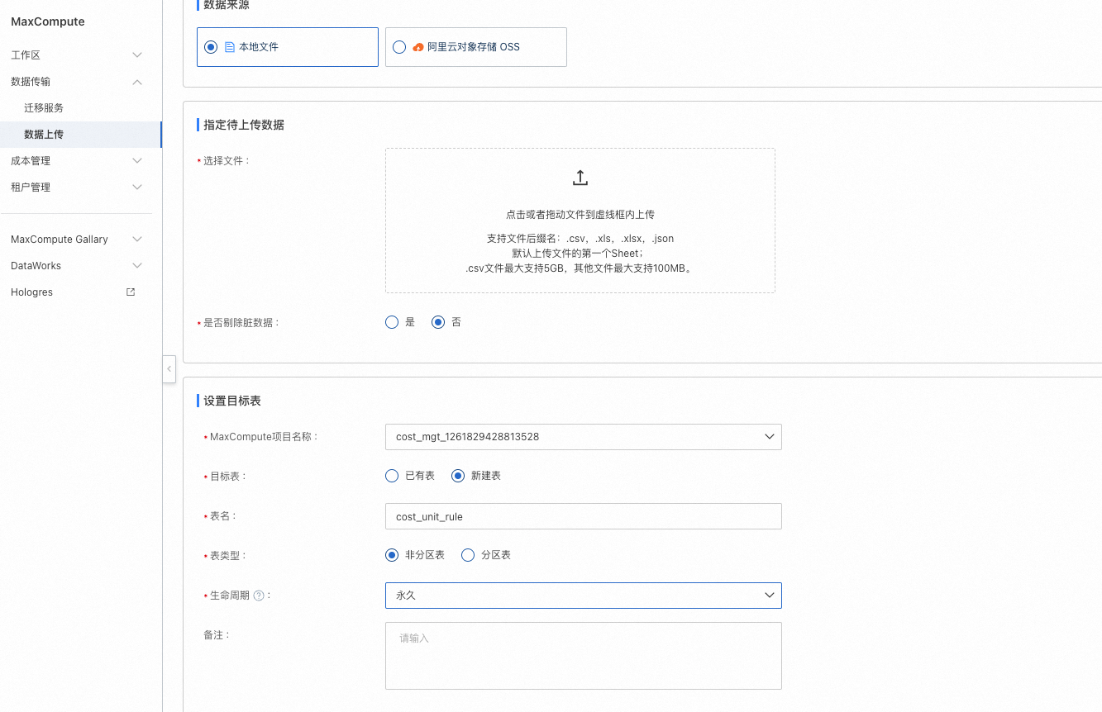Click the 生命周期 label text
The image size is (1102, 712).
[x=230, y=596]
